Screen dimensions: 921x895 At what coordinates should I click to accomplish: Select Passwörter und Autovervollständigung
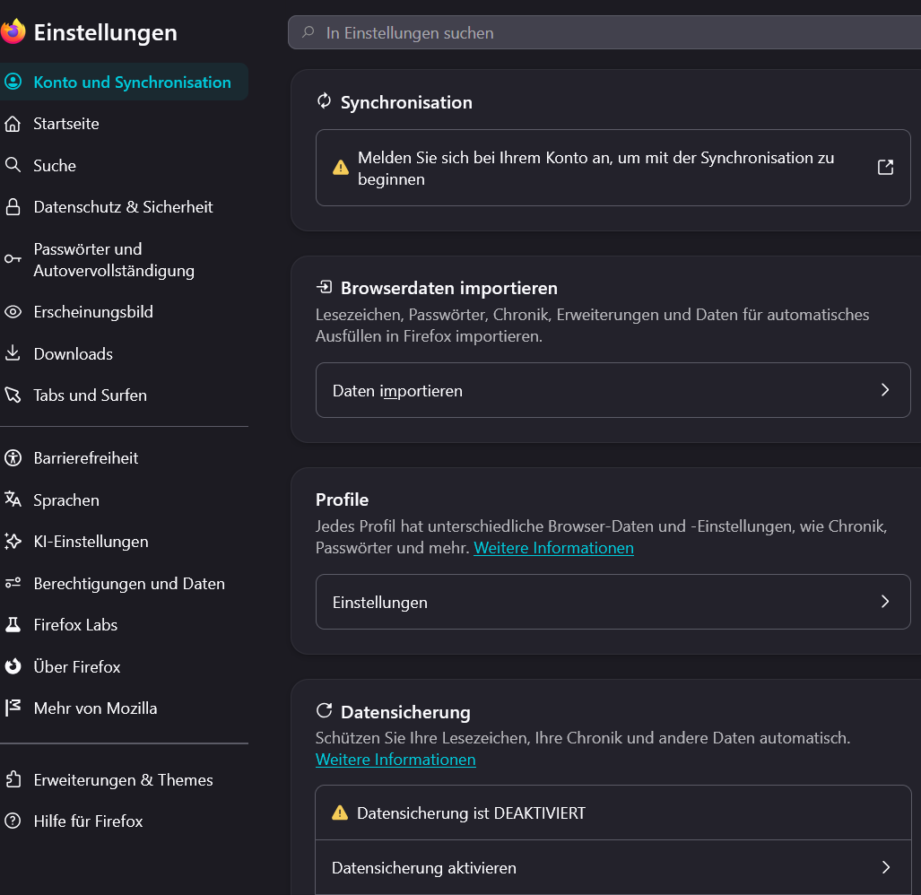point(124,259)
